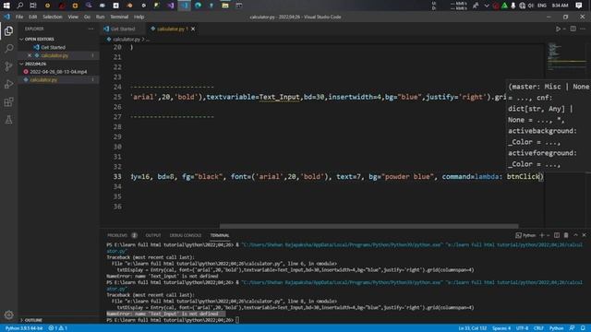Select the Python language mode in status bar

[556, 328]
